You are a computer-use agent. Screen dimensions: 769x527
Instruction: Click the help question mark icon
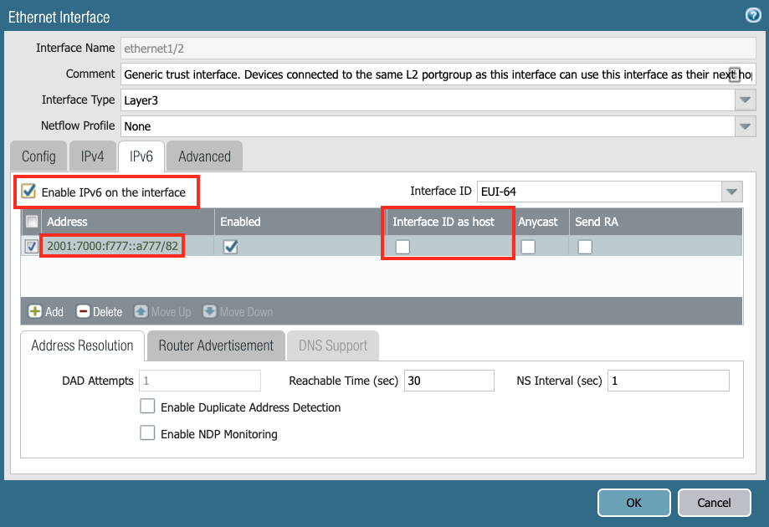pos(752,15)
